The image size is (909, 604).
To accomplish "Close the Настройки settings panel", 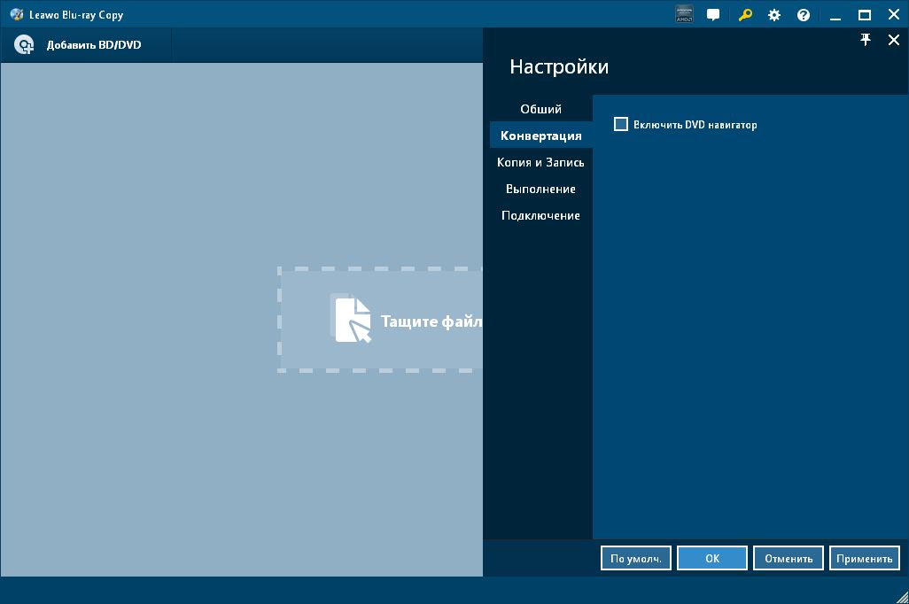I will point(893,40).
